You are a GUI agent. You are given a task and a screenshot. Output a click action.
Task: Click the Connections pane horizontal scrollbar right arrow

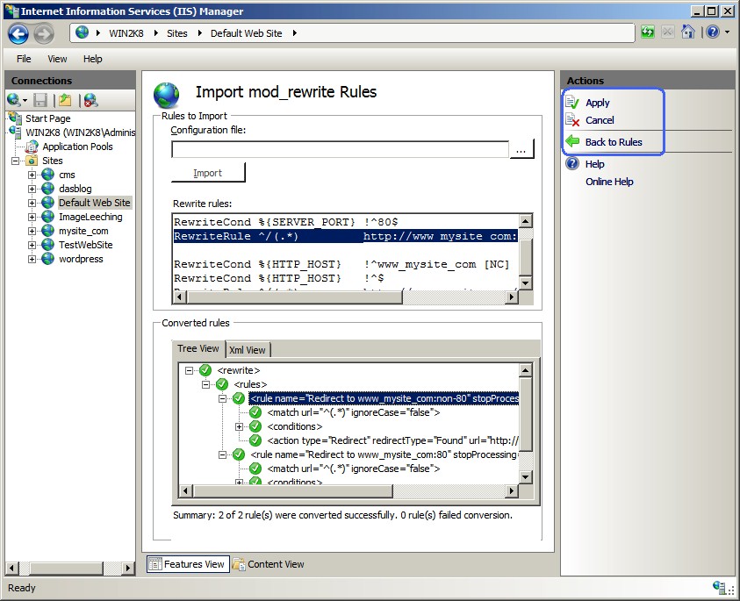pos(127,568)
